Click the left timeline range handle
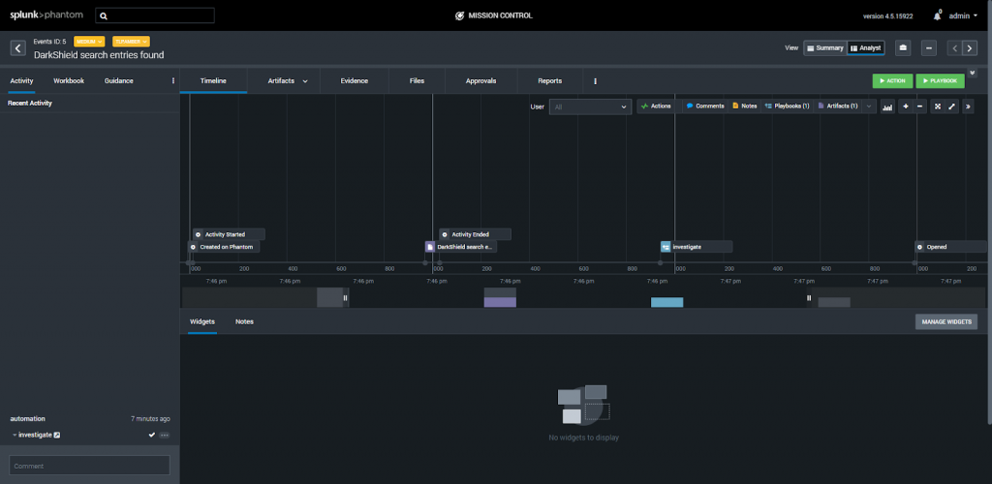This screenshot has width=992, height=484. coord(346,297)
